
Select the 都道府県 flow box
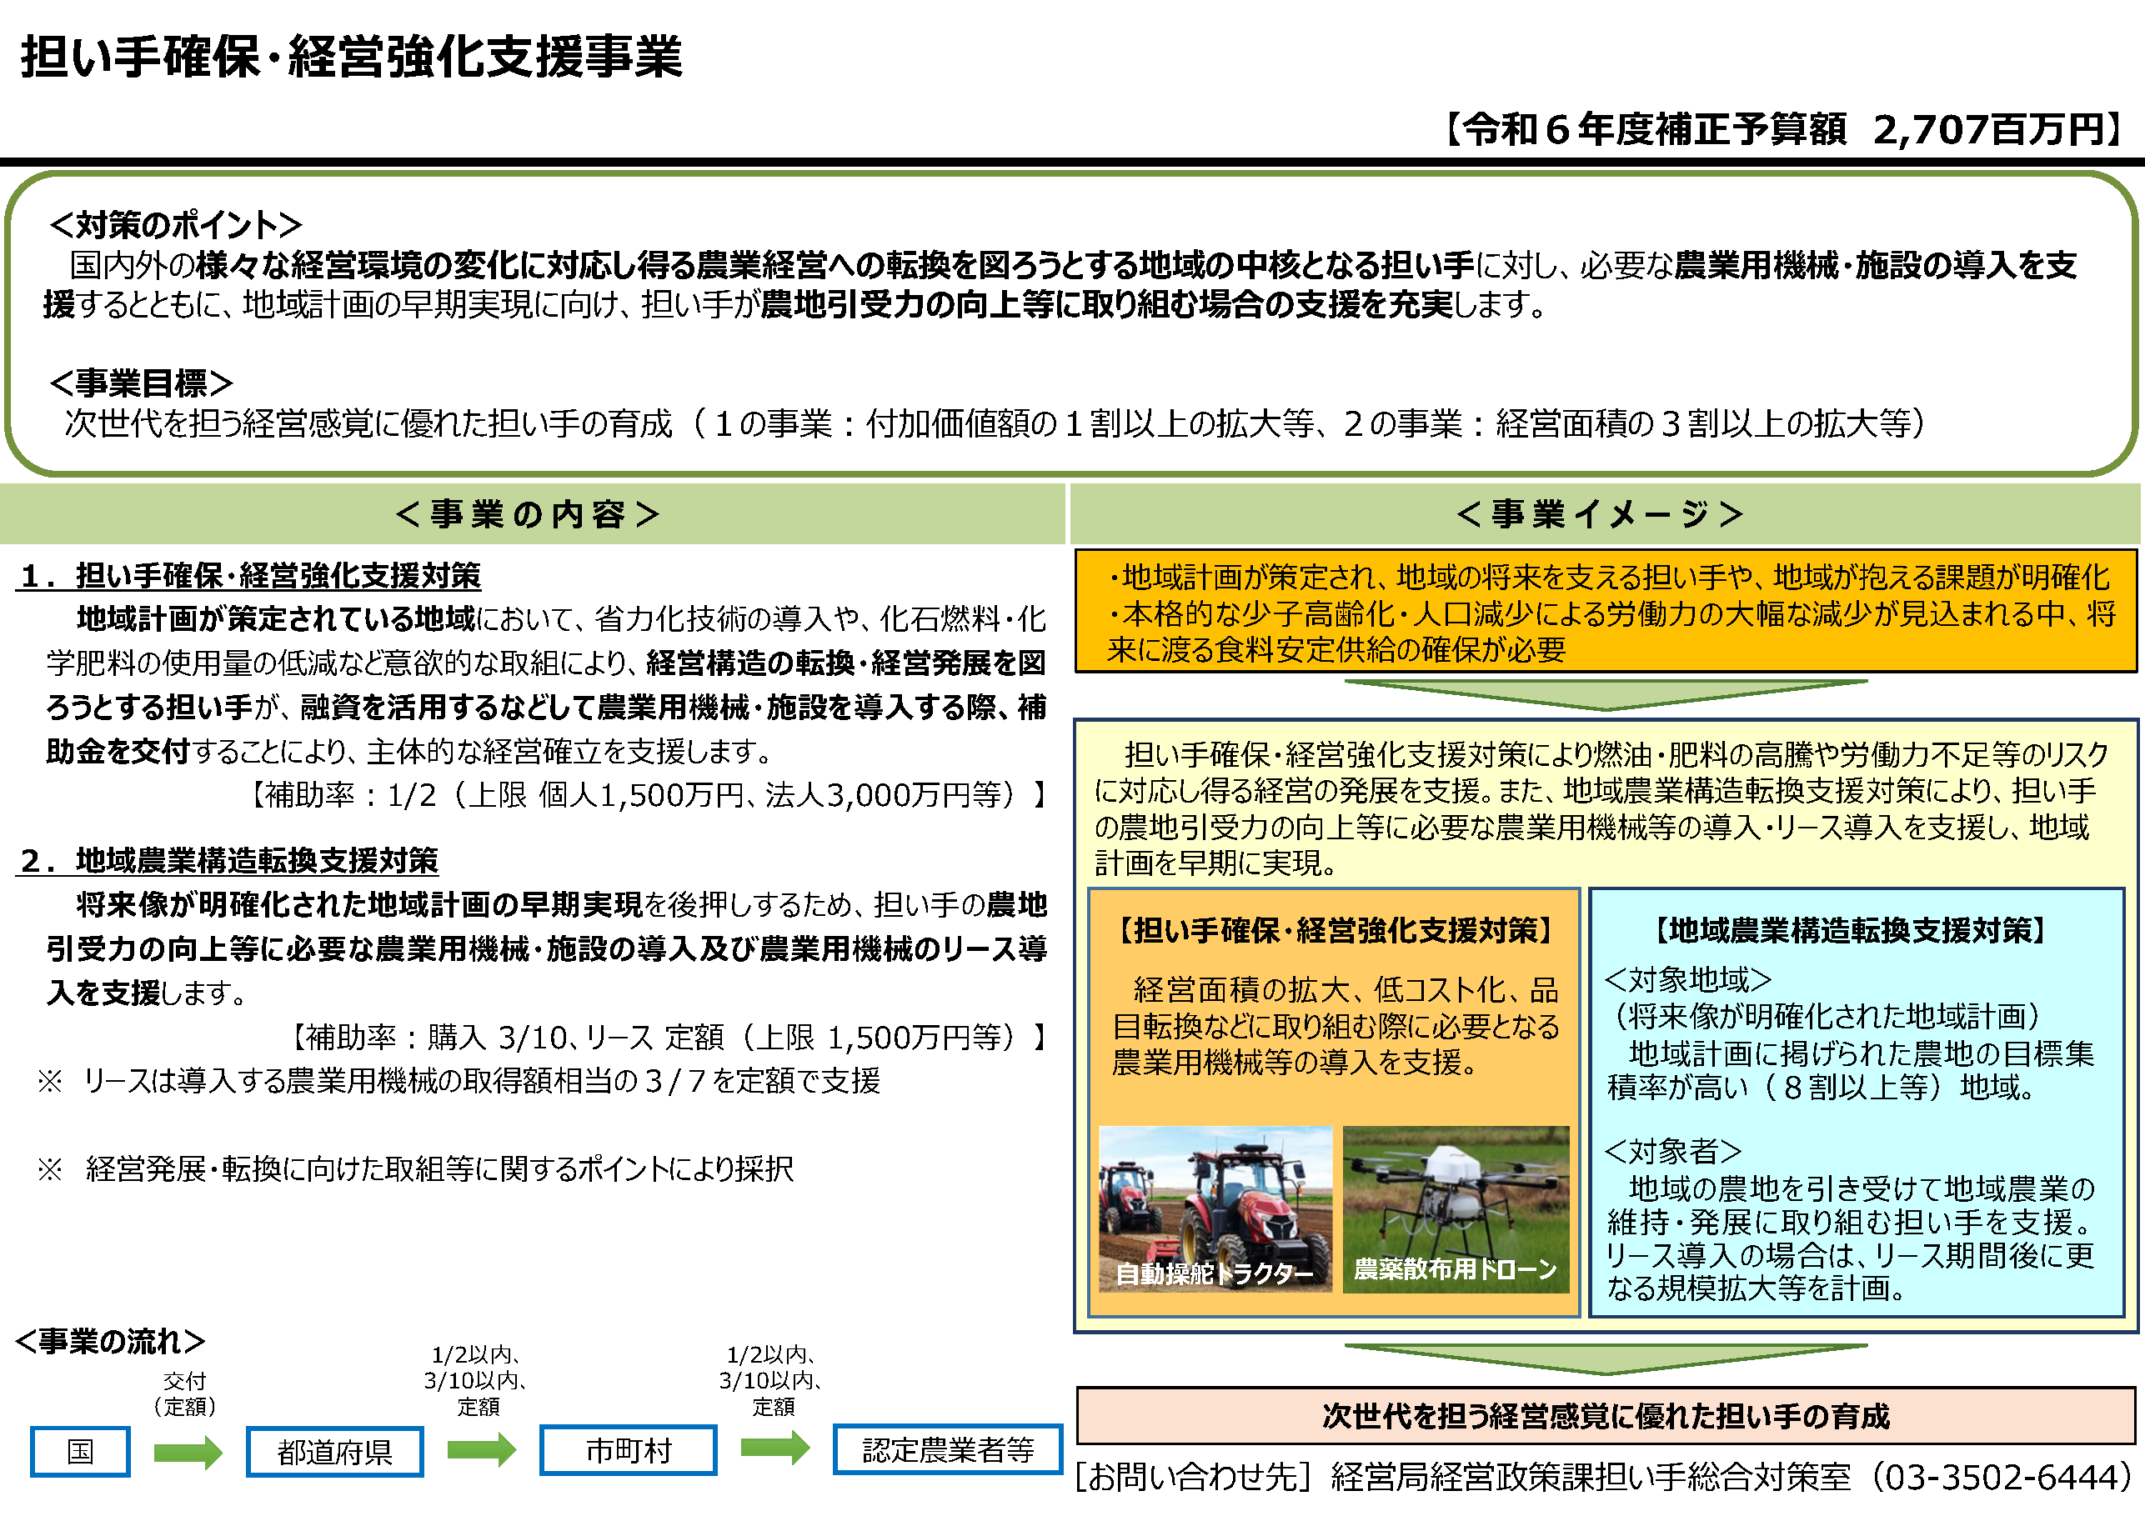[334, 1452]
